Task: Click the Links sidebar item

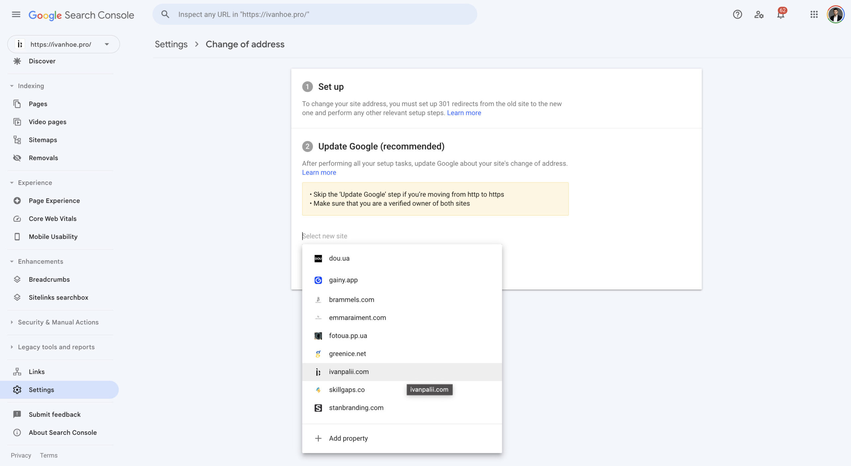Action: [37, 372]
